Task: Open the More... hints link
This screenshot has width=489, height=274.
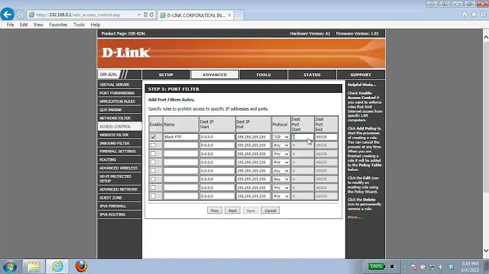Action: click(x=355, y=217)
